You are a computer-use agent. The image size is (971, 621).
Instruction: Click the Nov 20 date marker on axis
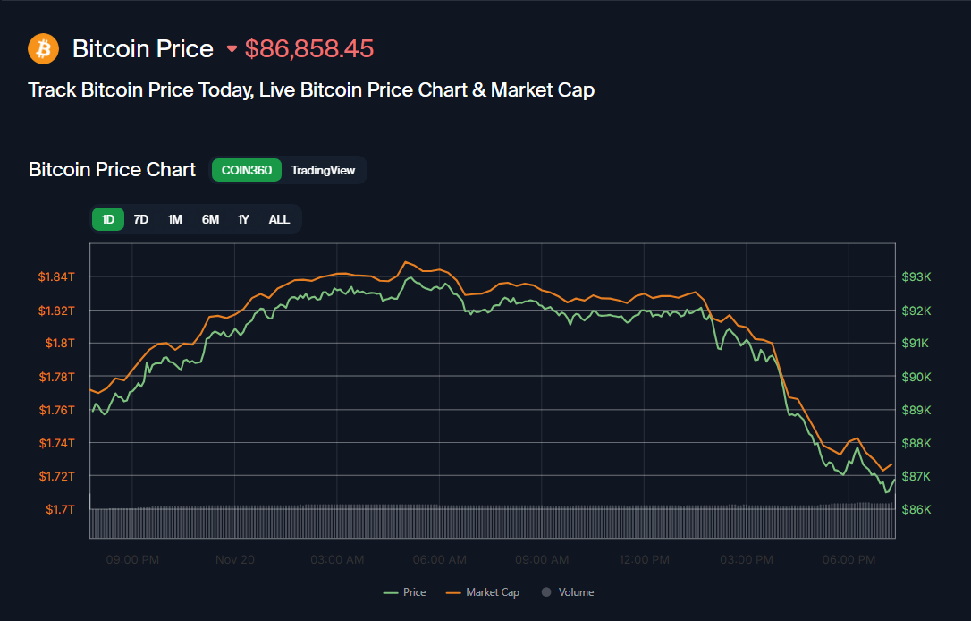click(235, 560)
